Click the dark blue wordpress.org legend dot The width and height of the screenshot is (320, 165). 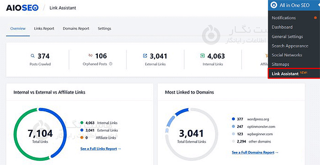point(234,119)
